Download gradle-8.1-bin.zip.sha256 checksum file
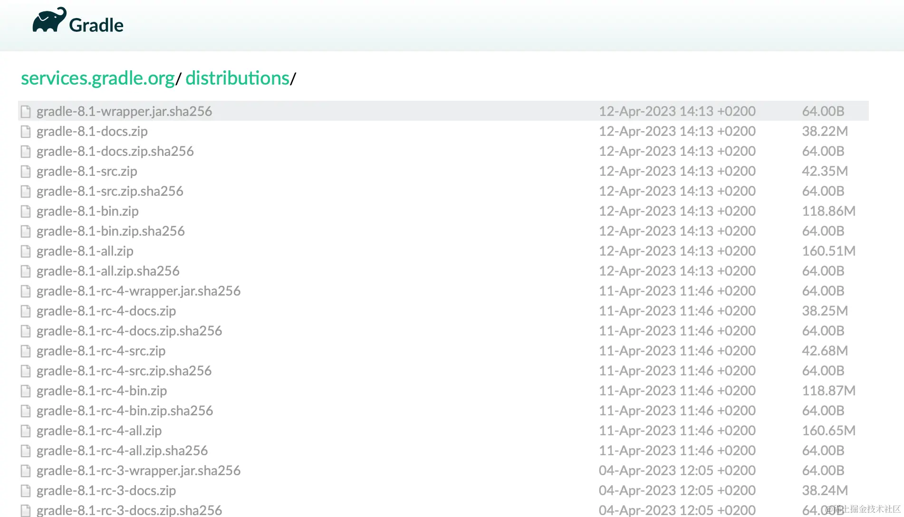This screenshot has width=904, height=517. point(111,231)
